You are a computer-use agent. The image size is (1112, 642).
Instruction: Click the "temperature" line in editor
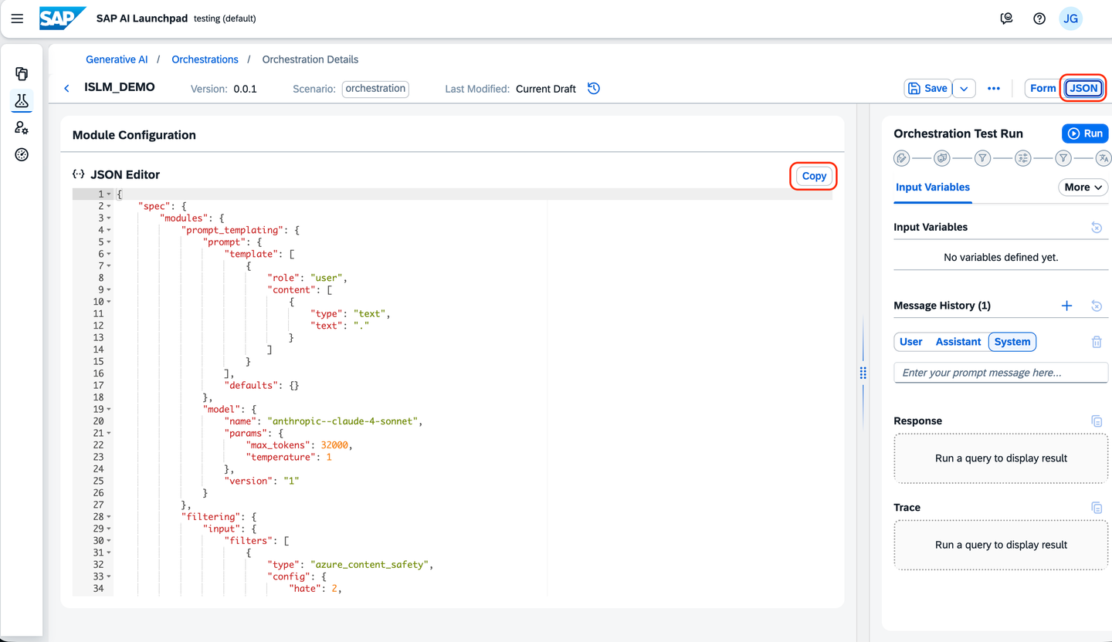pos(289,457)
